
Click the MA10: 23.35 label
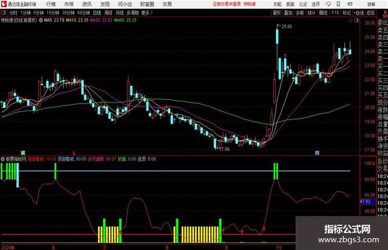click(x=77, y=20)
